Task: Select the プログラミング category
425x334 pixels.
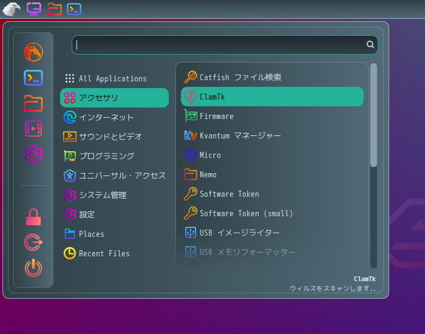Action: [114, 156]
